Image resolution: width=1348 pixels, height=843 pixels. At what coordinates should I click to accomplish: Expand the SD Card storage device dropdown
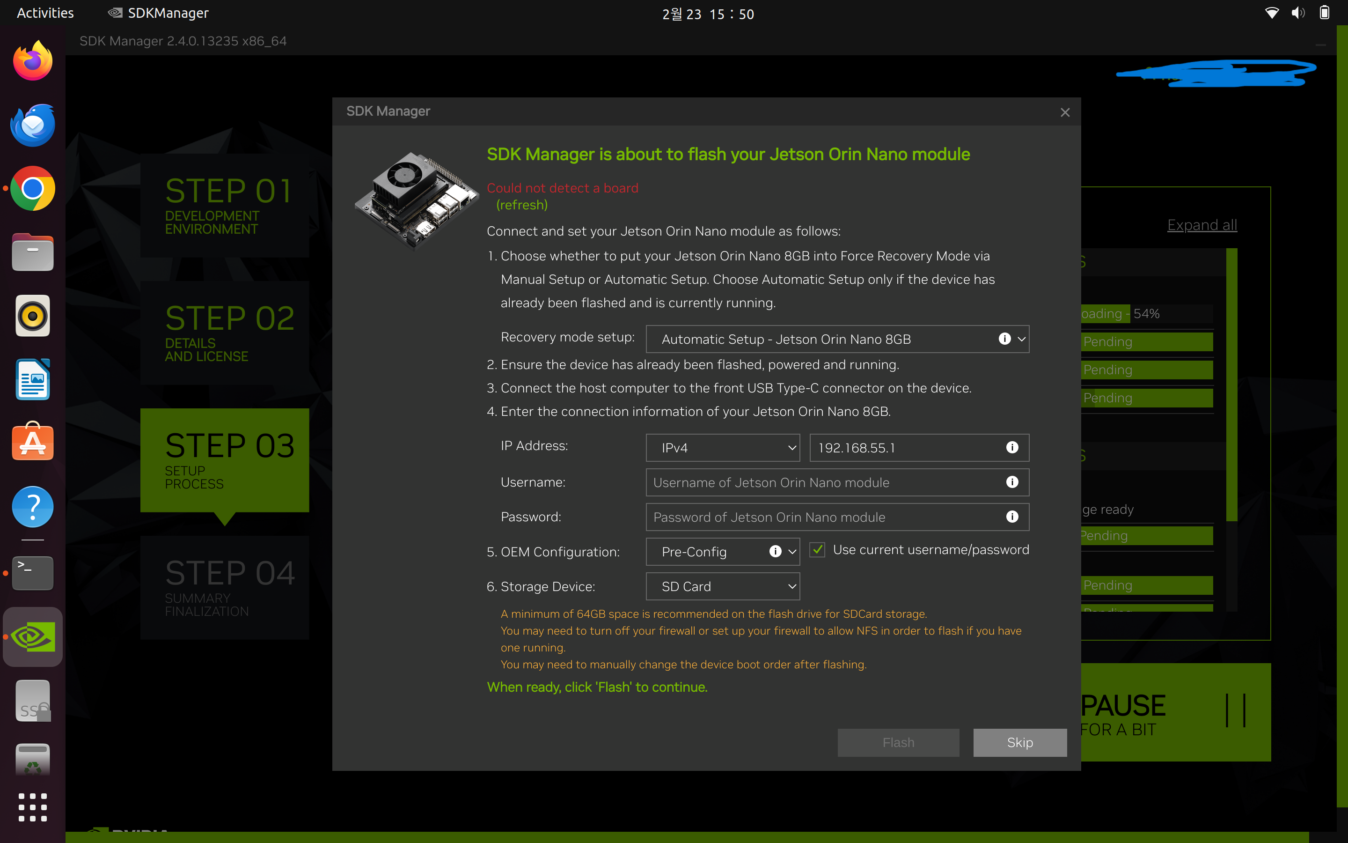pos(723,586)
